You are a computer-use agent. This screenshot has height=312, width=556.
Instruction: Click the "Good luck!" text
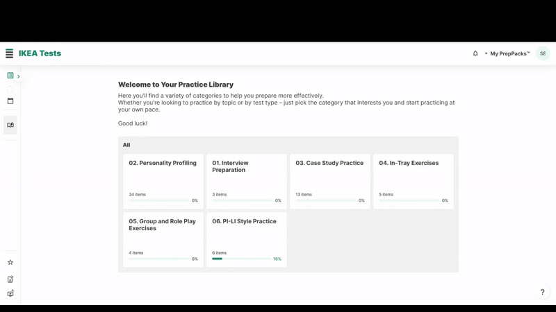coord(133,123)
